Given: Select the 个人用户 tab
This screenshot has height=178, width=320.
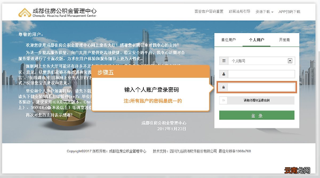Looking at the screenshot, I should coord(256,39).
